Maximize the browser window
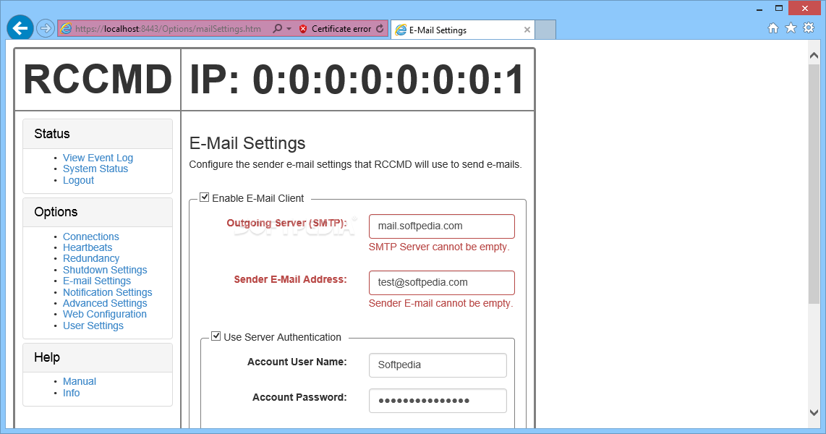The image size is (826, 434). [x=779, y=8]
